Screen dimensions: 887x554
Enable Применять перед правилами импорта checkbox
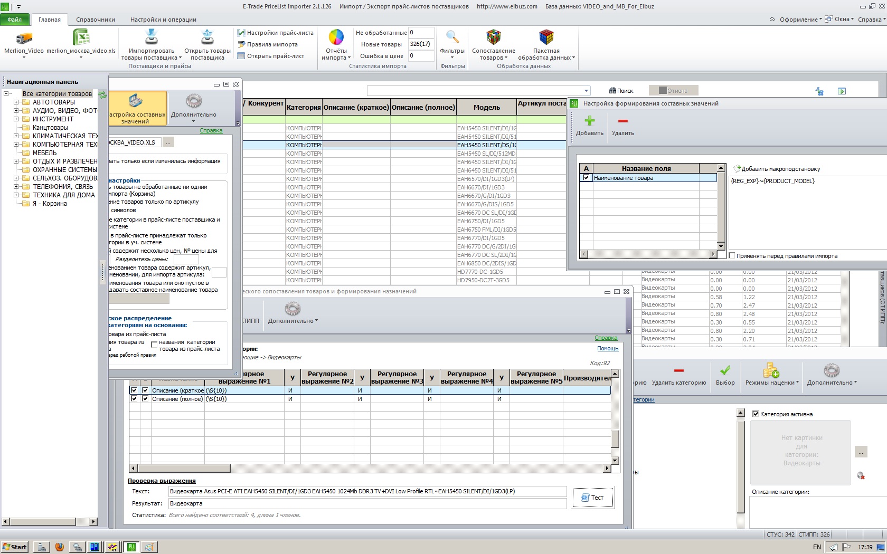732,256
